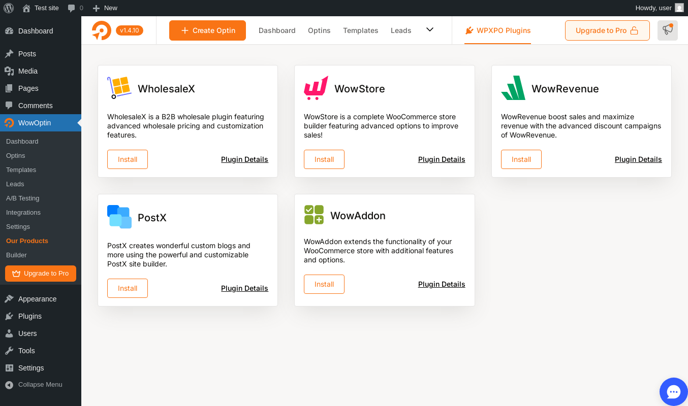Click the Create Optin button
The height and width of the screenshot is (406, 688).
click(207, 30)
